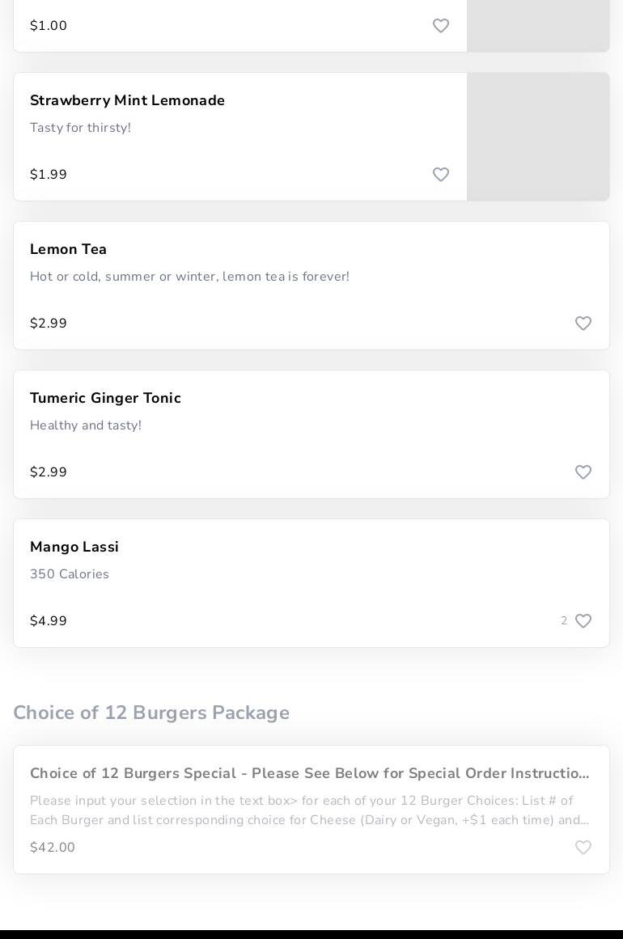This screenshot has width=623, height=939.
Task: Select the Tumeric Ginger Tonic title
Action: [x=105, y=399]
